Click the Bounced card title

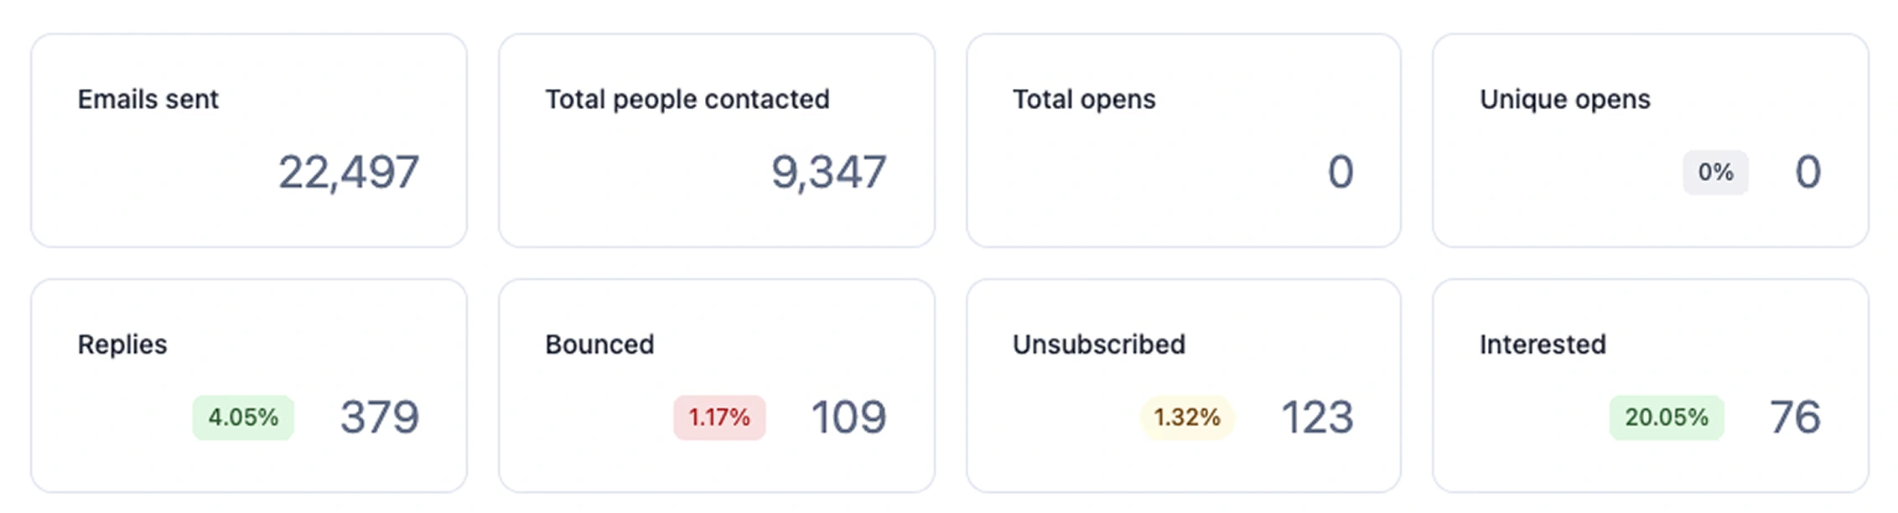click(599, 345)
